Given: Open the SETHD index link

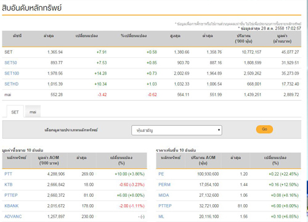Looking at the screenshot, I should coord(12,84).
